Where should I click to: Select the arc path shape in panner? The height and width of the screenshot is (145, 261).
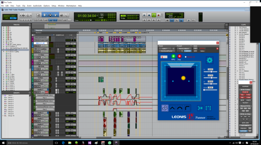click(180, 108)
